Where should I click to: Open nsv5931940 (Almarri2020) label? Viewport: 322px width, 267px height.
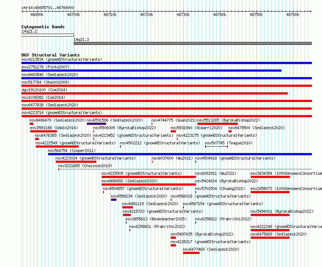coord(196,128)
